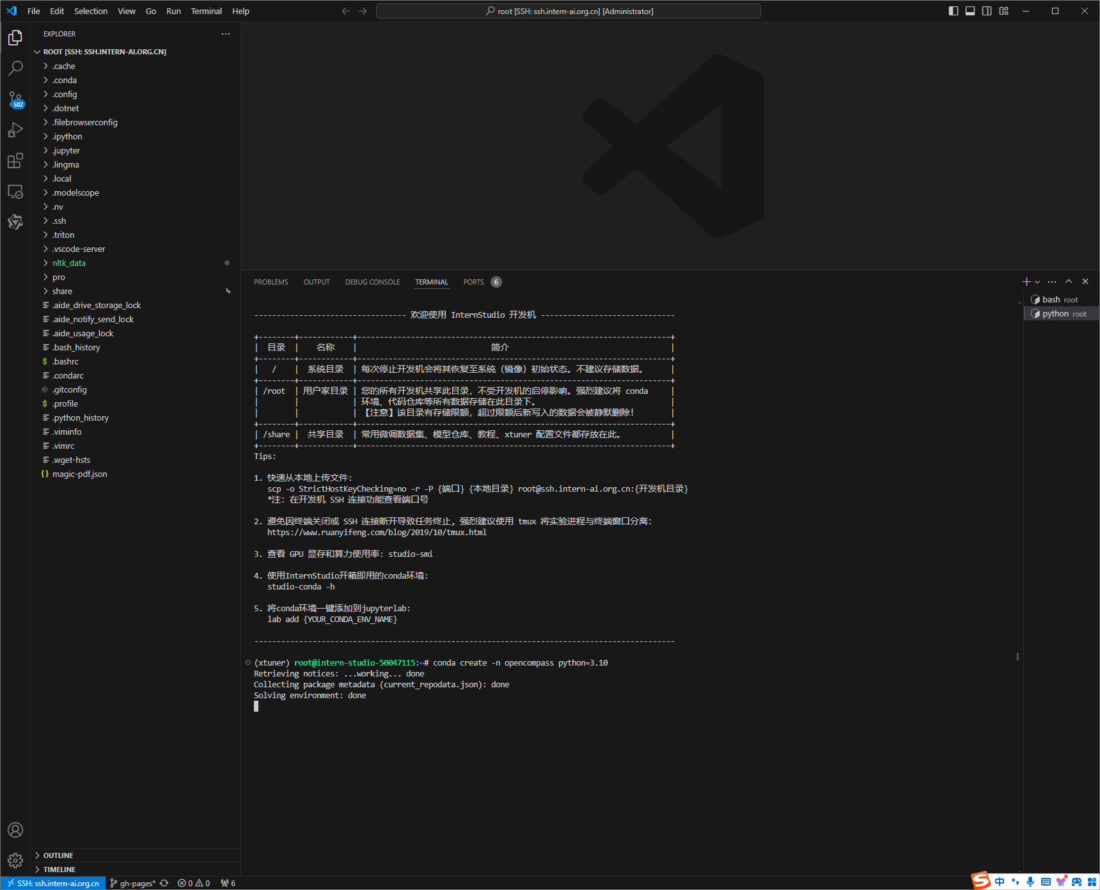
Task: Open the Remote Explorer view
Action: point(15,192)
